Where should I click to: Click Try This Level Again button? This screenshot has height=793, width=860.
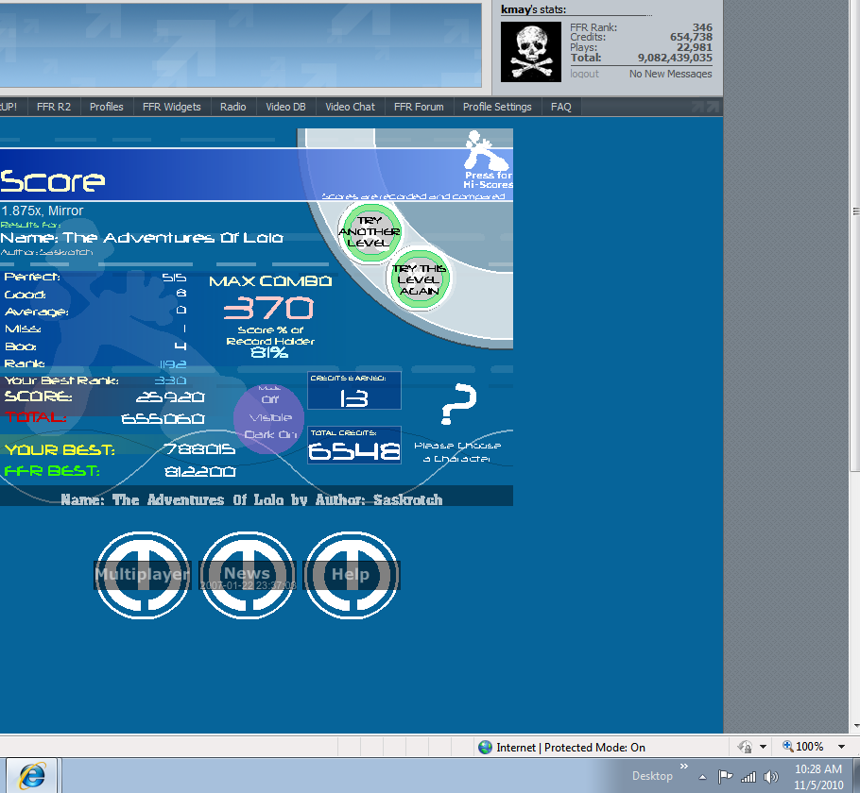point(419,279)
